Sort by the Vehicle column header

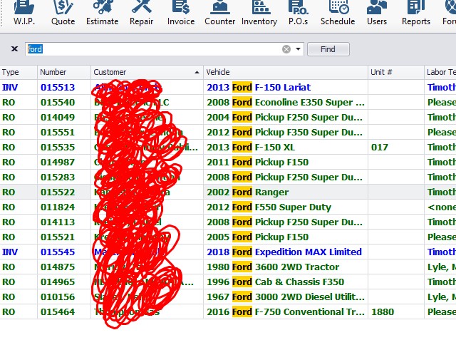[x=286, y=72]
